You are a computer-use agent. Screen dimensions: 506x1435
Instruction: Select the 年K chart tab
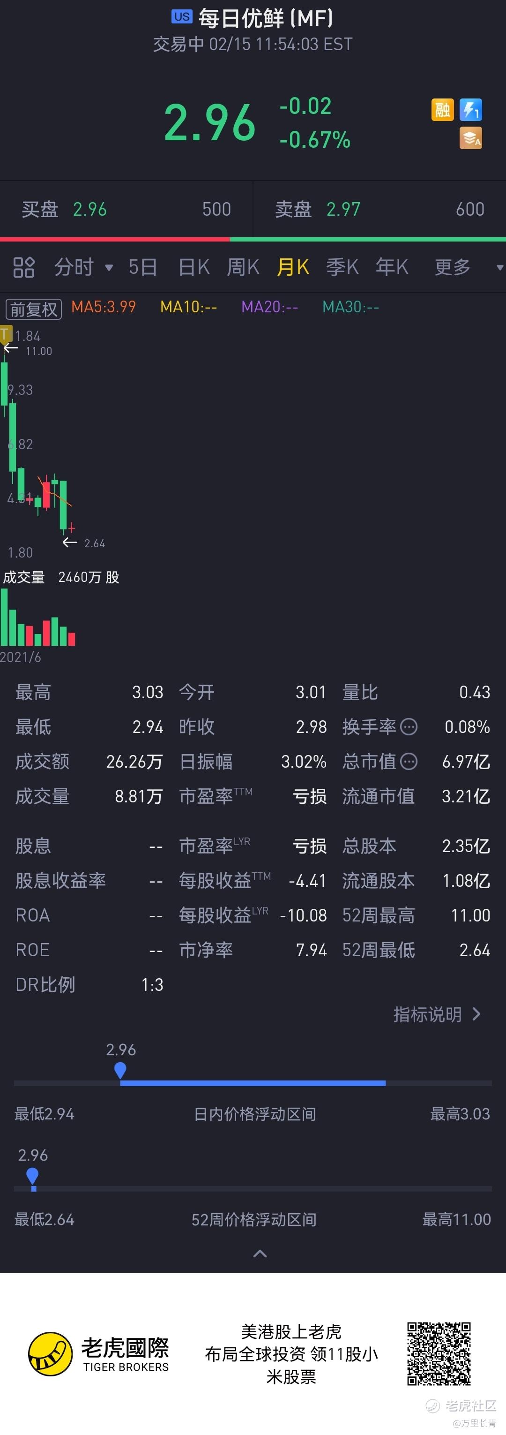point(392,267)
